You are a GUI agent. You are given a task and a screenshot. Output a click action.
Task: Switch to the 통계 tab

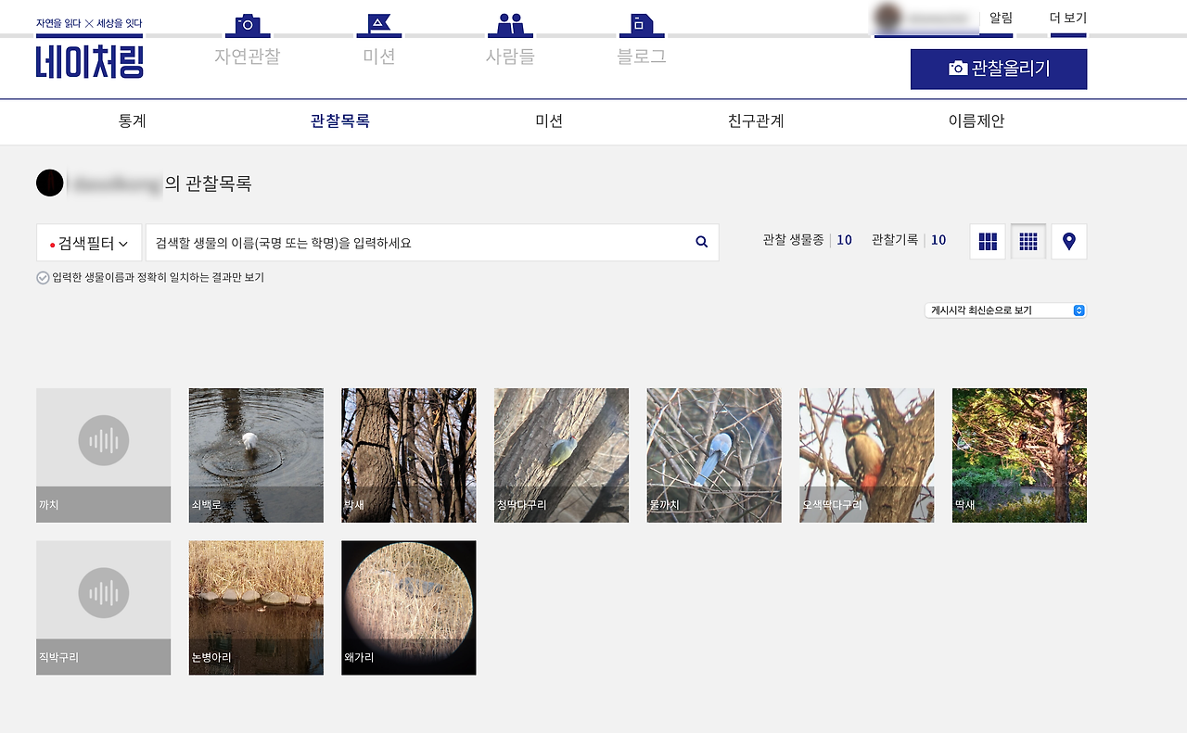click(133, 121)
